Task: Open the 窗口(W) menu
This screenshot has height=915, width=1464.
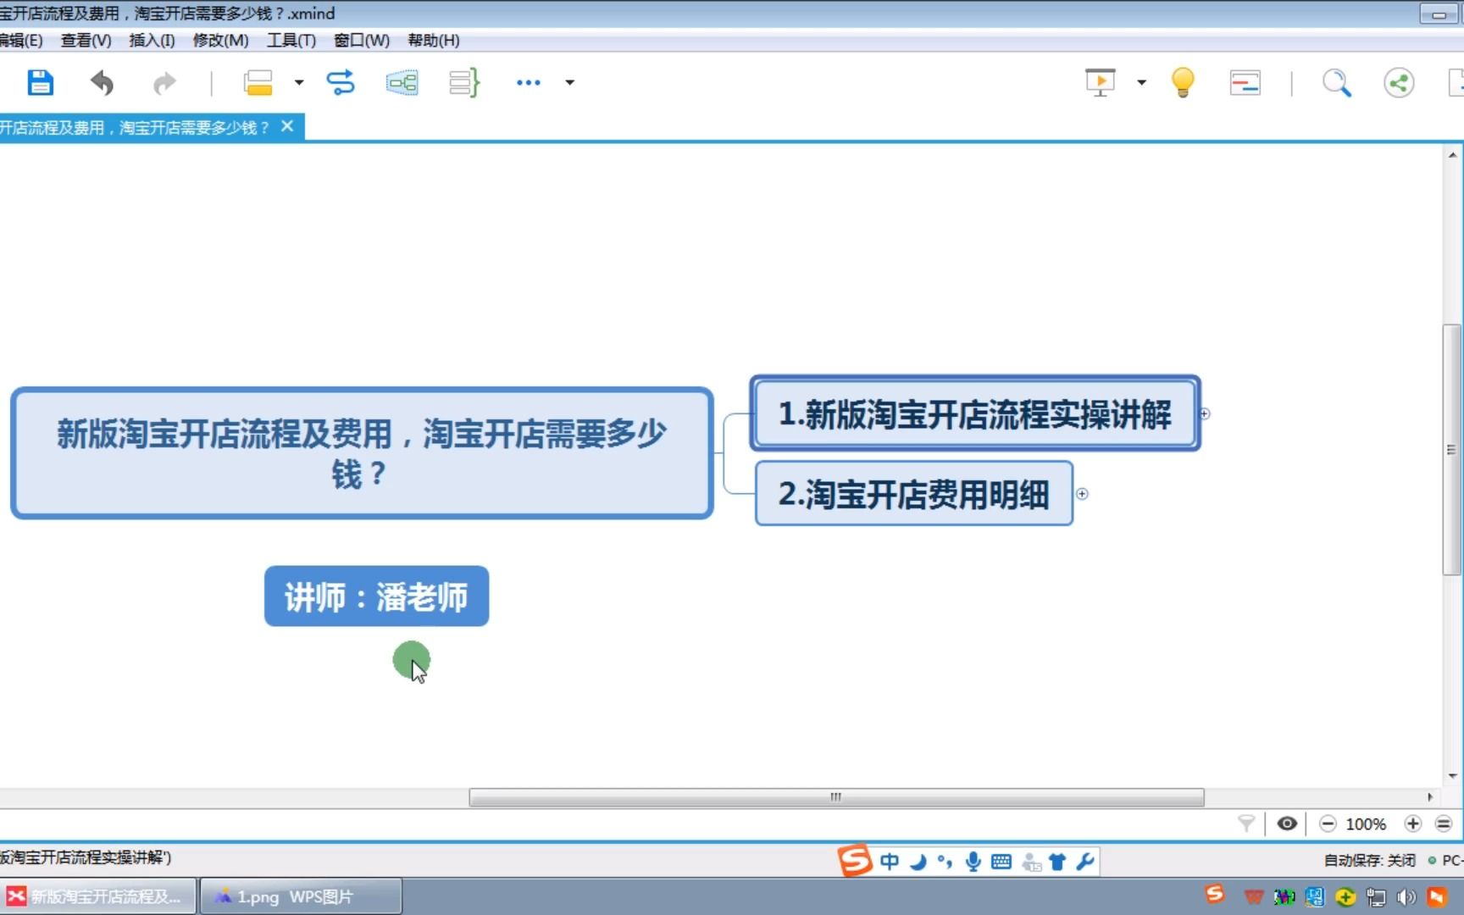Action: 362,40
